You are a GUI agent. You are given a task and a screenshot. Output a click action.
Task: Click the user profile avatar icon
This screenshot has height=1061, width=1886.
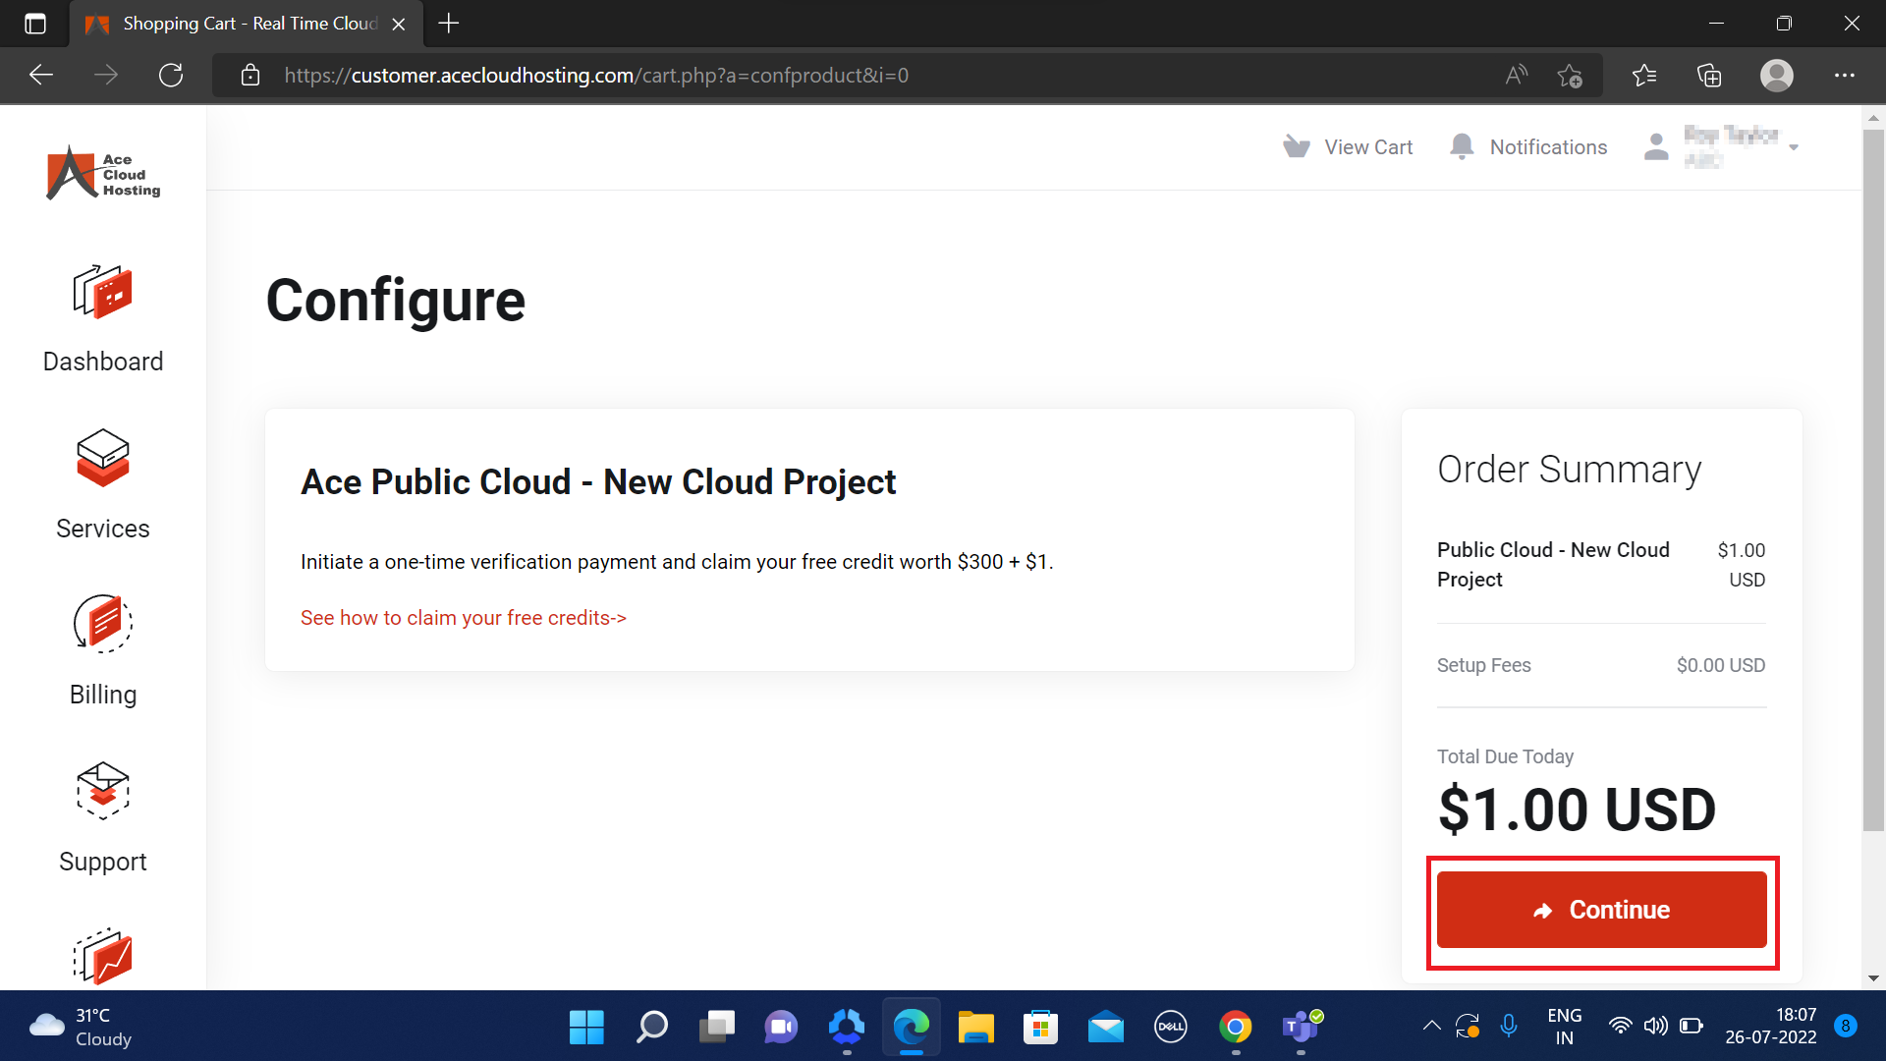tap(1656, 146)
